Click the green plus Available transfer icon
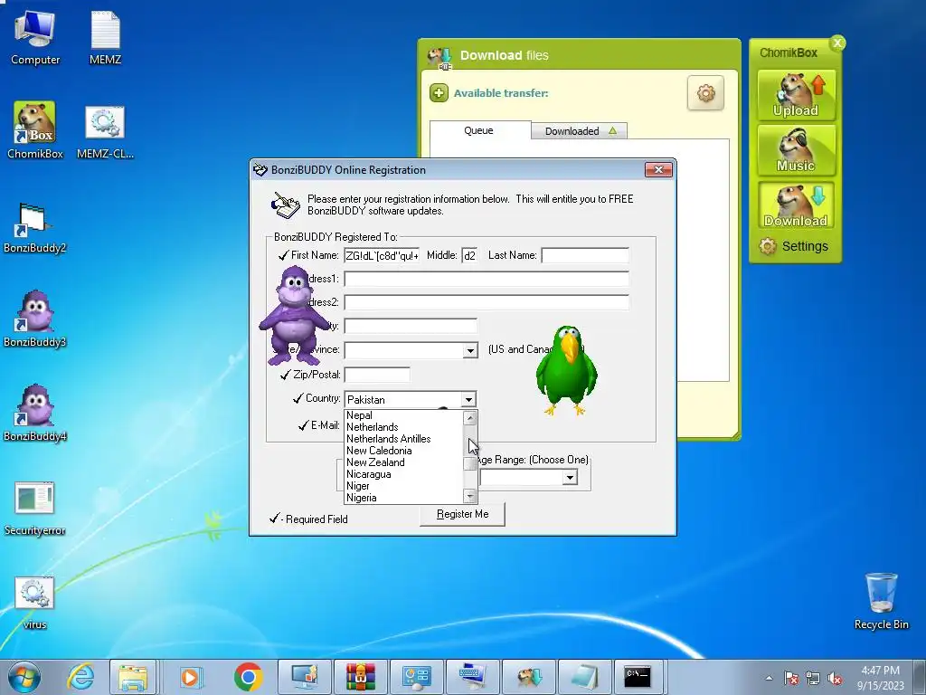This screenshot has width=926, height=695. [x=439, y=93]
